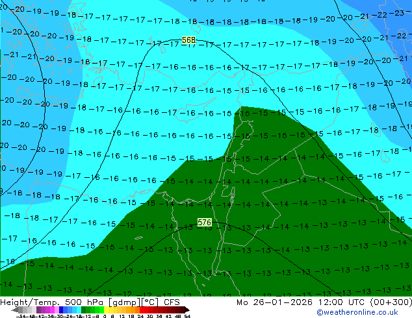Click the 568 height contour label

click(x=188, y=40)
